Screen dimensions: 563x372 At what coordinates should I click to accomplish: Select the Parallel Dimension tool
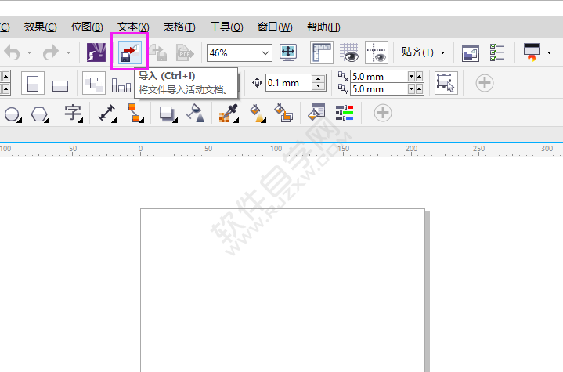(x=106, y=114)
